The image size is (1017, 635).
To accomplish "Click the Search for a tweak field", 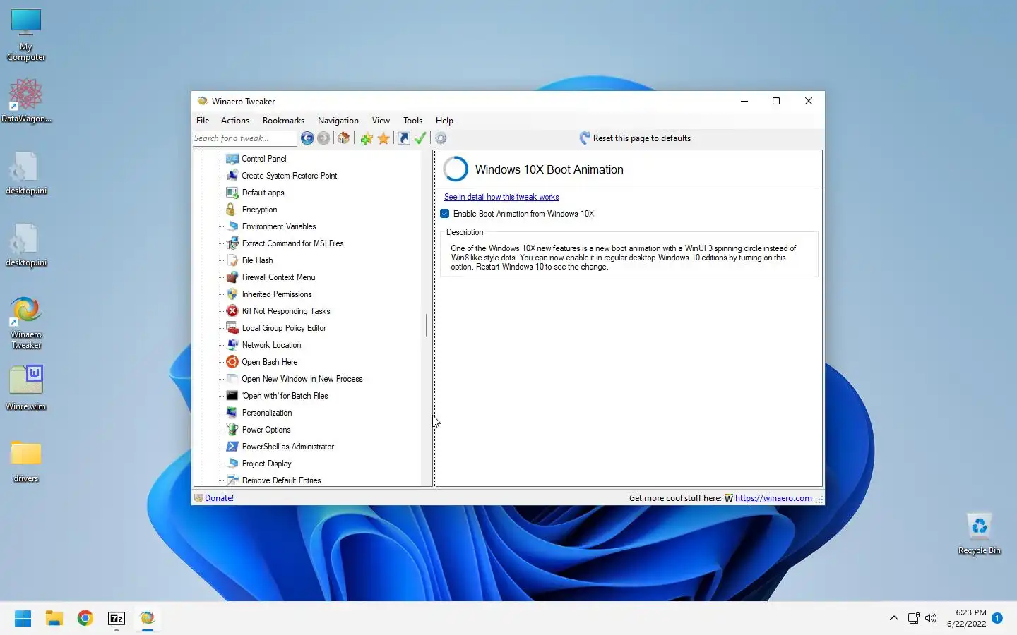I will [244, 138].
